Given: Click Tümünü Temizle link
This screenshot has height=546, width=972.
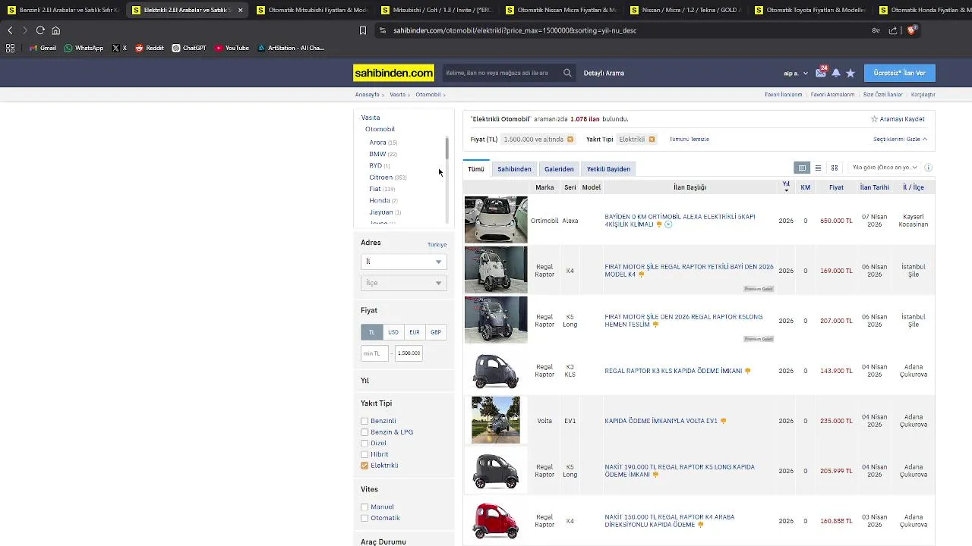Looking at the screenshot, I should [x=690, y=140].
